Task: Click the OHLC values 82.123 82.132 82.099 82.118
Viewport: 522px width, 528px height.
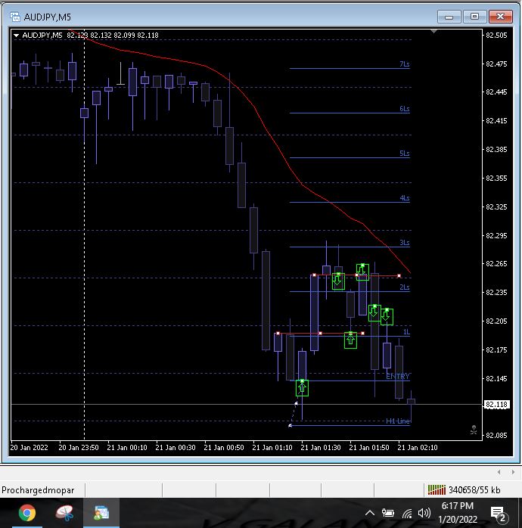Action: click(x=113, y=35)
